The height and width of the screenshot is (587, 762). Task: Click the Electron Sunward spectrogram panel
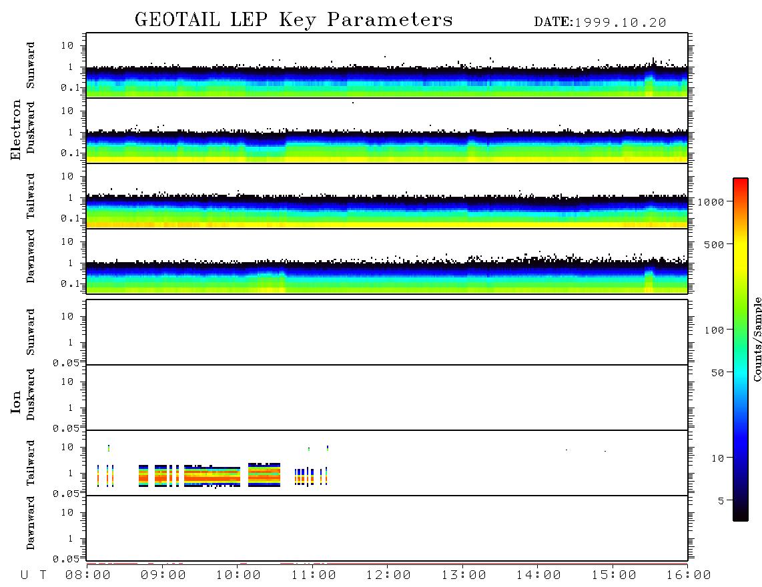[x=387, y=65]
